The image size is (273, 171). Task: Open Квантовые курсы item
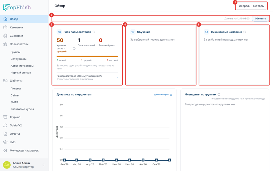click(x=22, y=109)
